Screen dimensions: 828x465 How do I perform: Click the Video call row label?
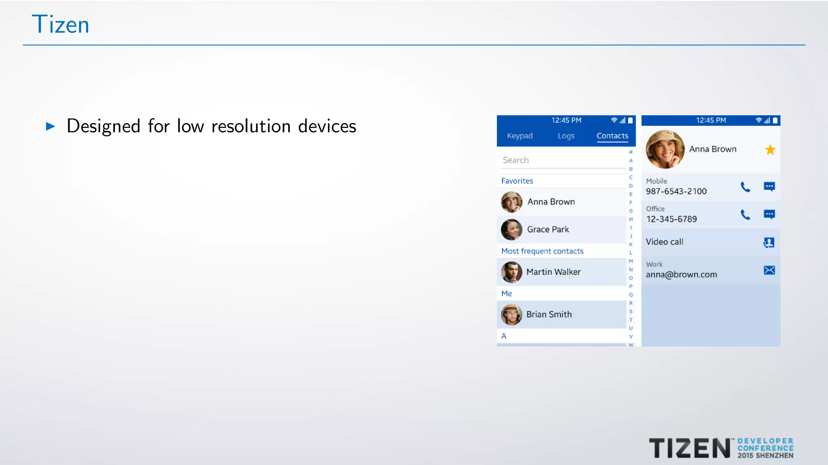(664, 242)
